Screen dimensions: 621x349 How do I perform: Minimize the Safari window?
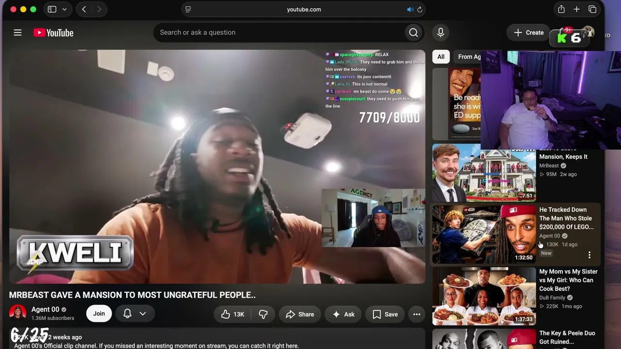(x=23, y=9)
